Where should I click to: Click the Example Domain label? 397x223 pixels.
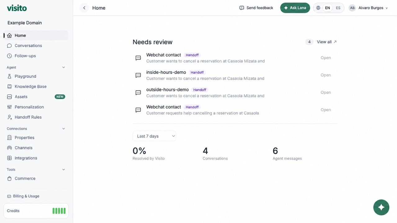click(25, 23)
